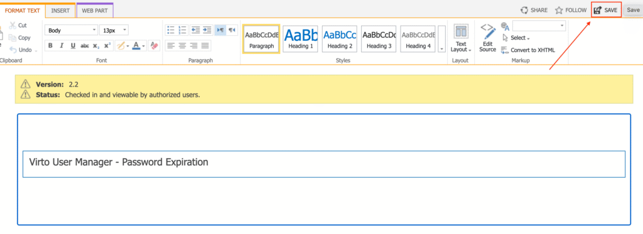Set right-to-left text direction
The width and height of the screenshot is (643, 234).
coord(232,30)
